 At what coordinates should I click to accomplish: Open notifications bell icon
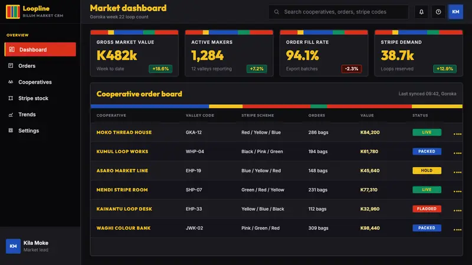click(x=421, y=12)
